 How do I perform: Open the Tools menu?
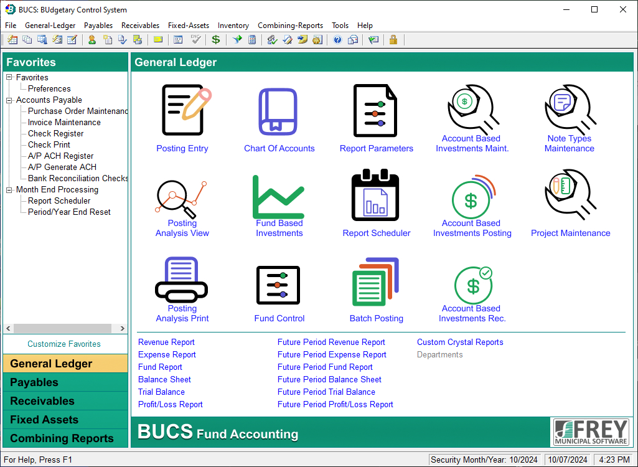point(340,26)
